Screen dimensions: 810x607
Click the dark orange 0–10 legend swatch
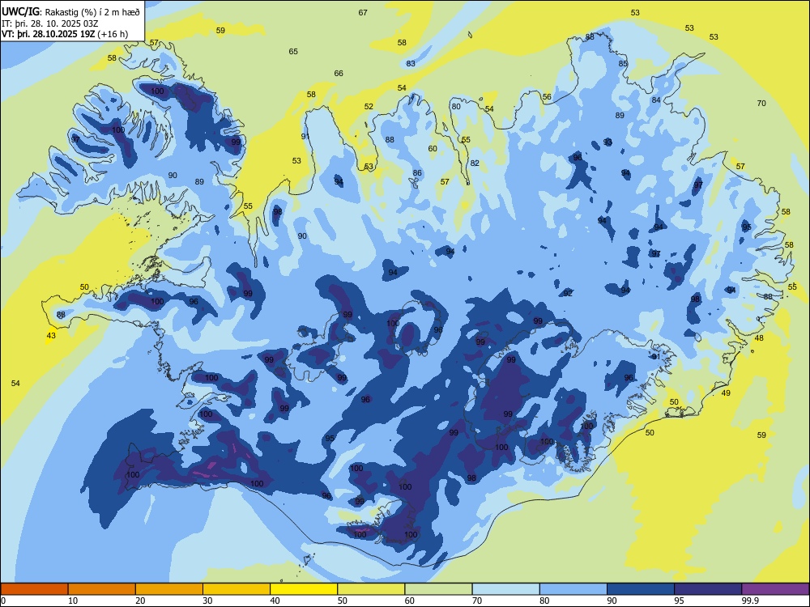click(34, 589)
